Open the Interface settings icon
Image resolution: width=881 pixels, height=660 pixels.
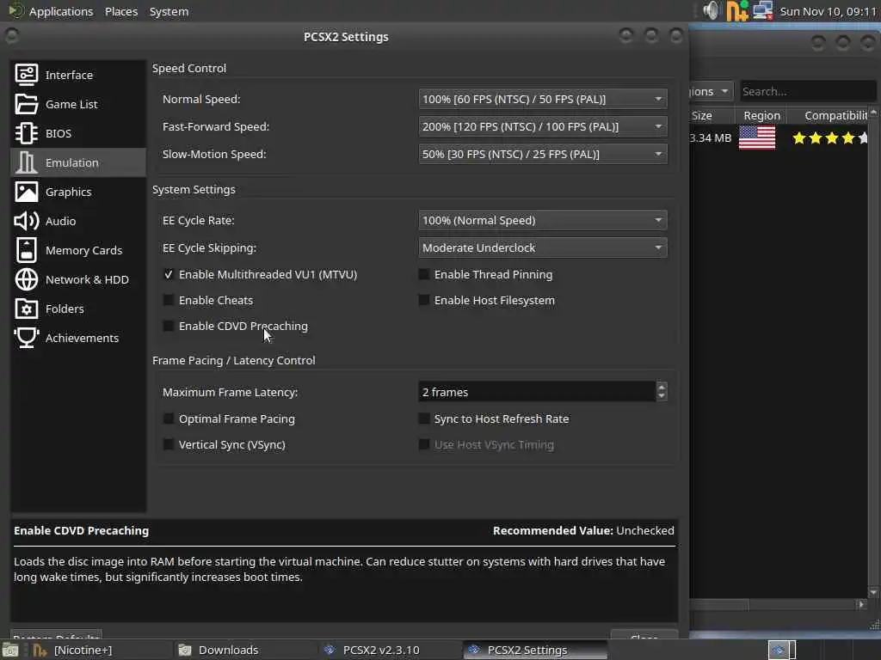click(27, 75)
